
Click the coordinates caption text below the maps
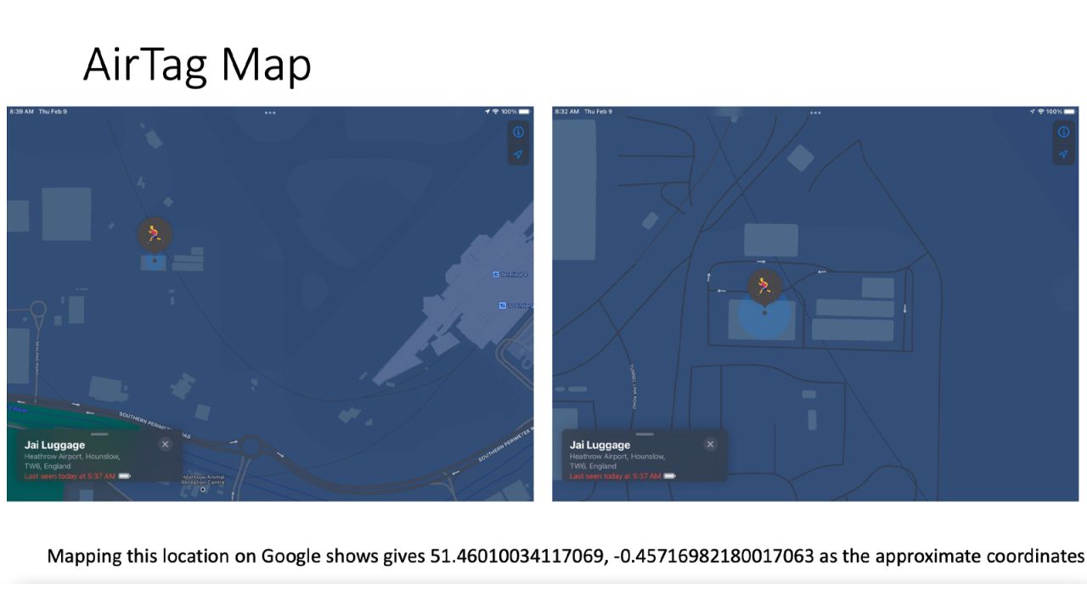(x=566, y=557)
